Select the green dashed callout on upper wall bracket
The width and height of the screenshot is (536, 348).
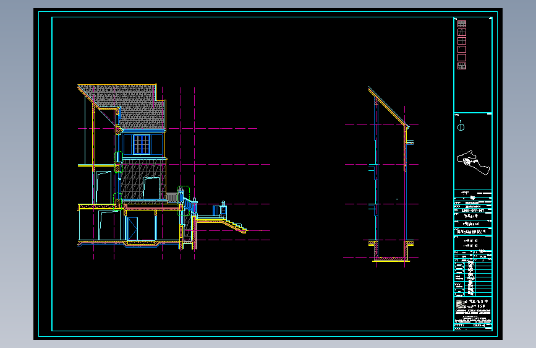pyautogui.click(x=119, y=162)
